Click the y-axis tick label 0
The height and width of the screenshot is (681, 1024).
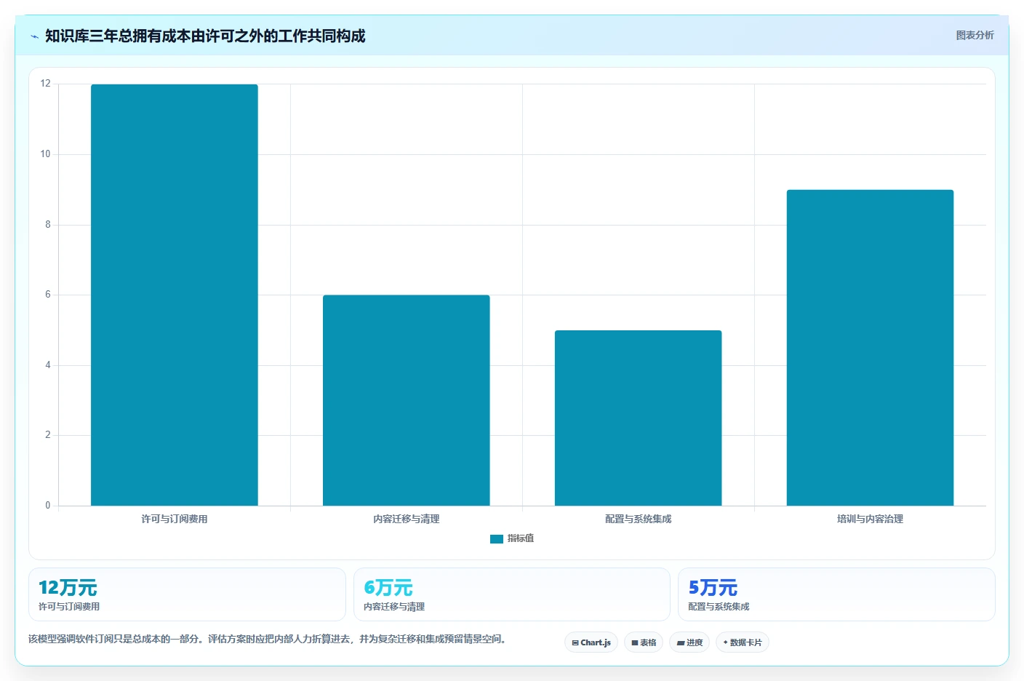click(x=48, y=506)
